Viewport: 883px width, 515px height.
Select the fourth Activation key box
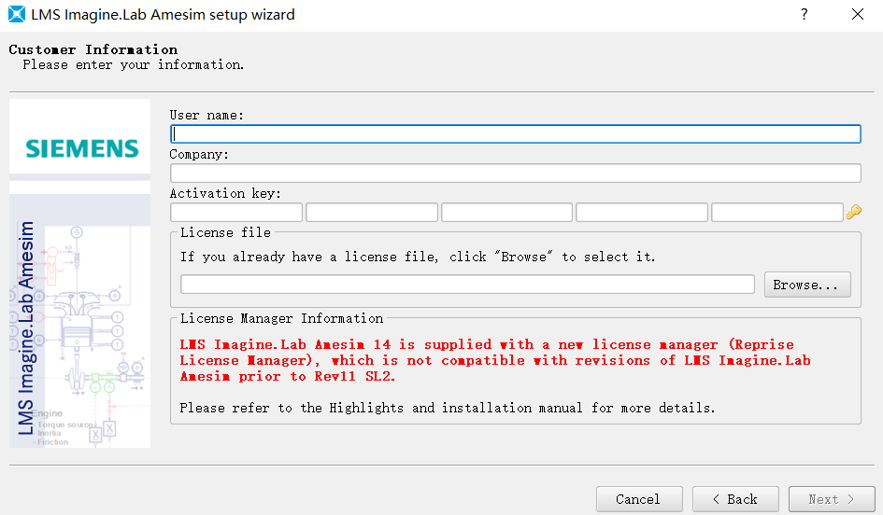(x=641, y=213)
